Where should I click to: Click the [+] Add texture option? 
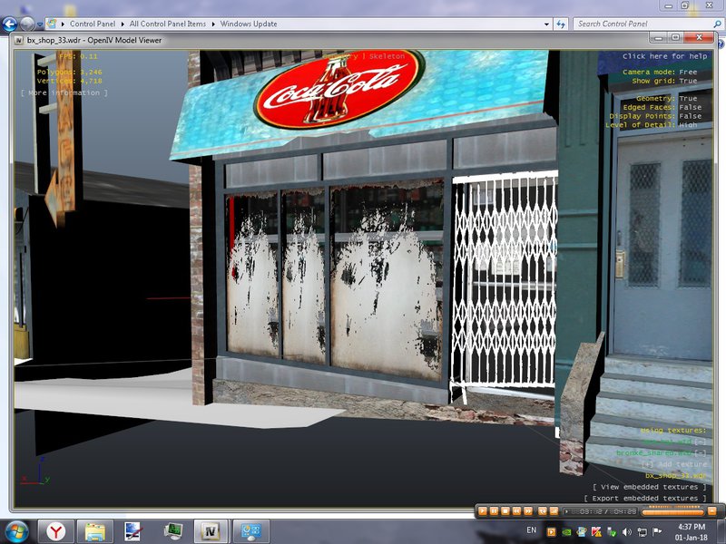point(674,464)
